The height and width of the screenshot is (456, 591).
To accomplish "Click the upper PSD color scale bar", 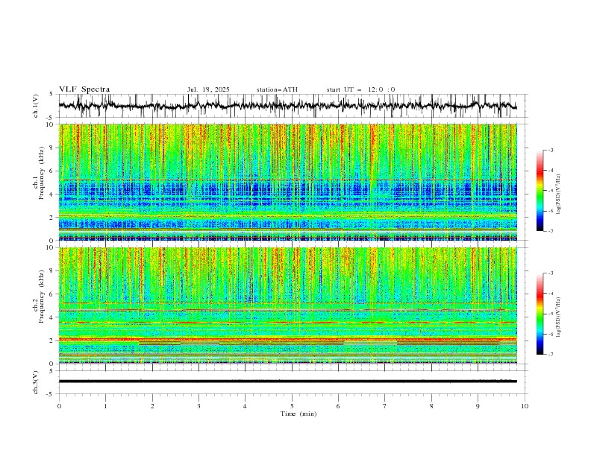I will tap(540, 191).
